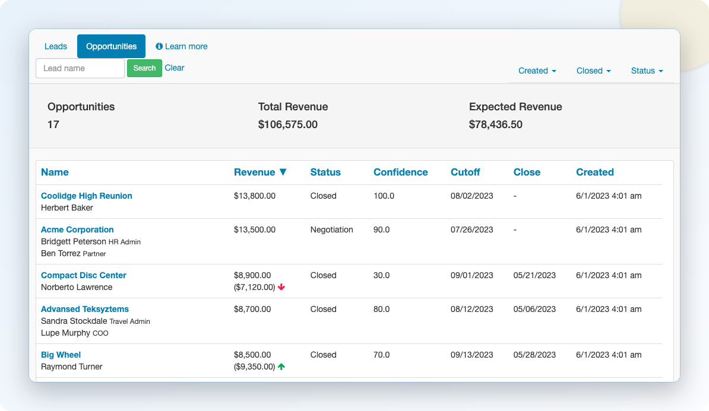Click the green up arrow under Big Wheel revenue
This screenshot has width=709, height=411.
(x=281, y=367)
